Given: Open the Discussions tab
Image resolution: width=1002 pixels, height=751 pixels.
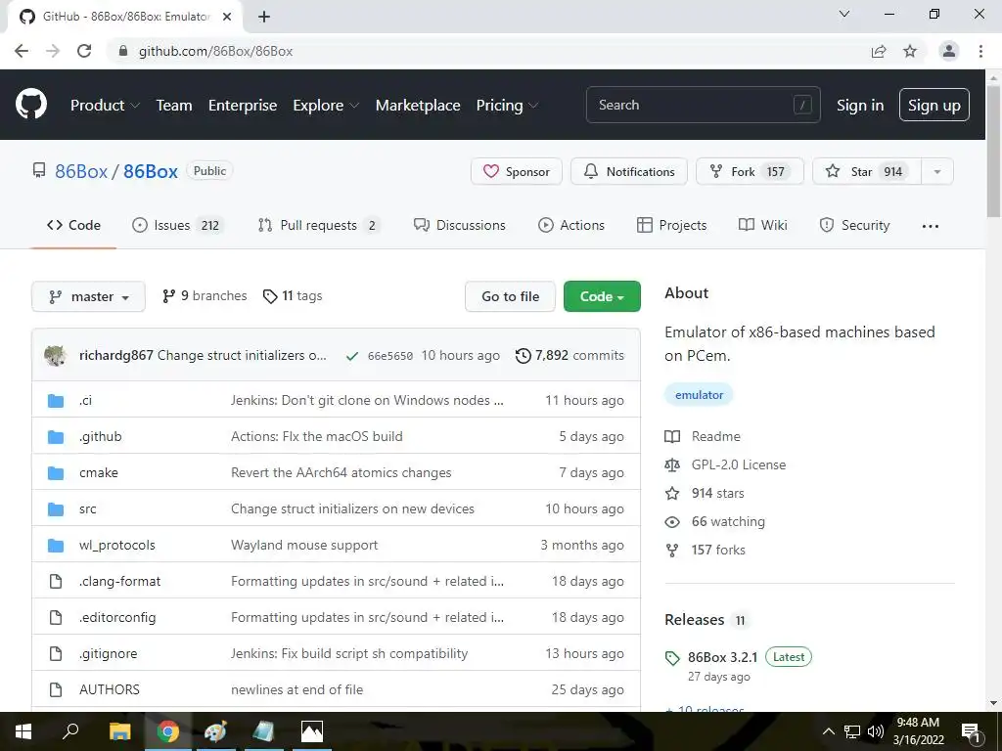Looking at the screenshot, I should (460, 226).
